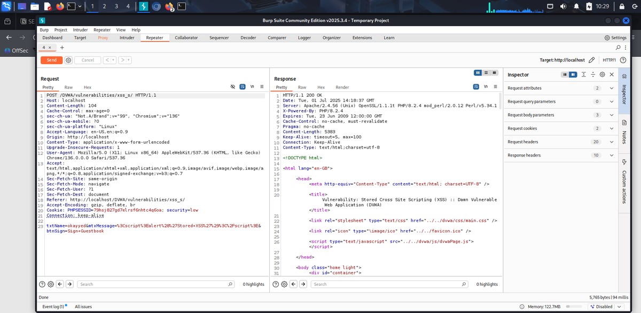
Task: Open Event log in status bar
Action: pyautogui.click(x=54, y=307)
